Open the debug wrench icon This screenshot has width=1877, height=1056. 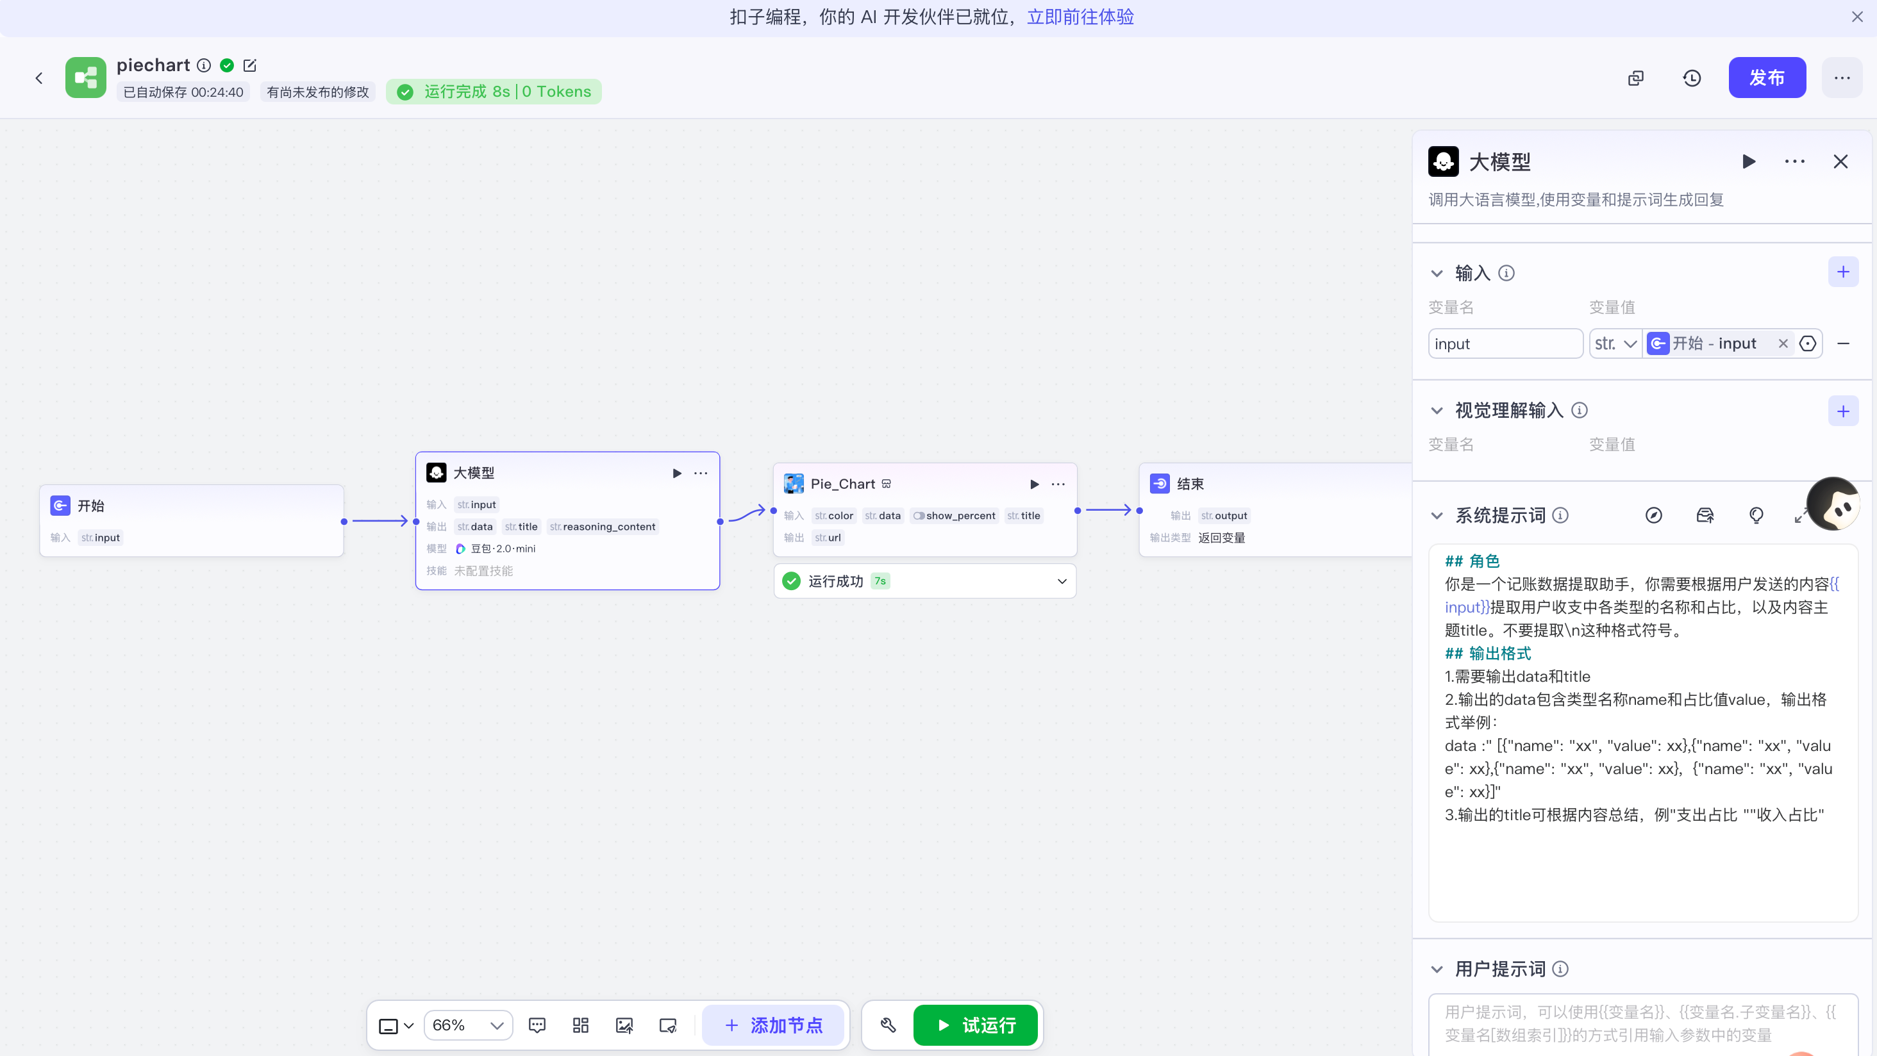[x=888, y=1025]
